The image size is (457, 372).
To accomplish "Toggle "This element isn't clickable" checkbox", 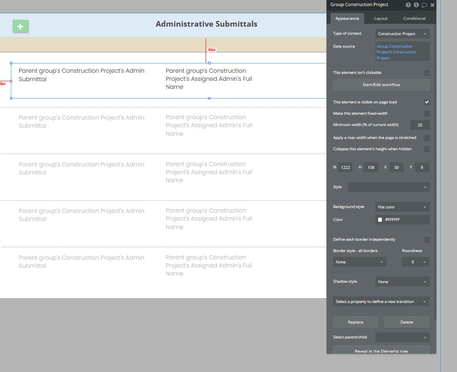I will tap(427, 73).
